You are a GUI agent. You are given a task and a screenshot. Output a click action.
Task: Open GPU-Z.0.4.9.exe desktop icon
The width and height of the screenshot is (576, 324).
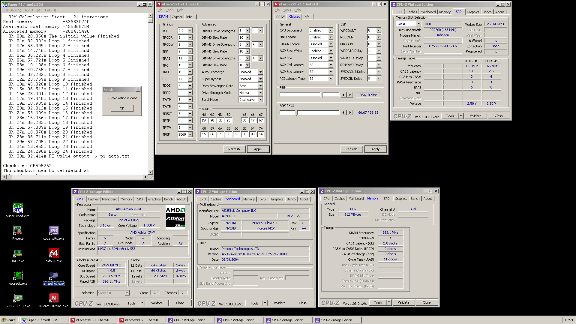[x=18, y=300]
